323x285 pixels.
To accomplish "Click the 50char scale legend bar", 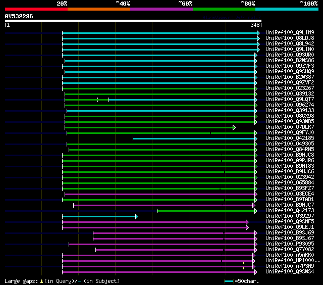I will (x=229, y=281).
